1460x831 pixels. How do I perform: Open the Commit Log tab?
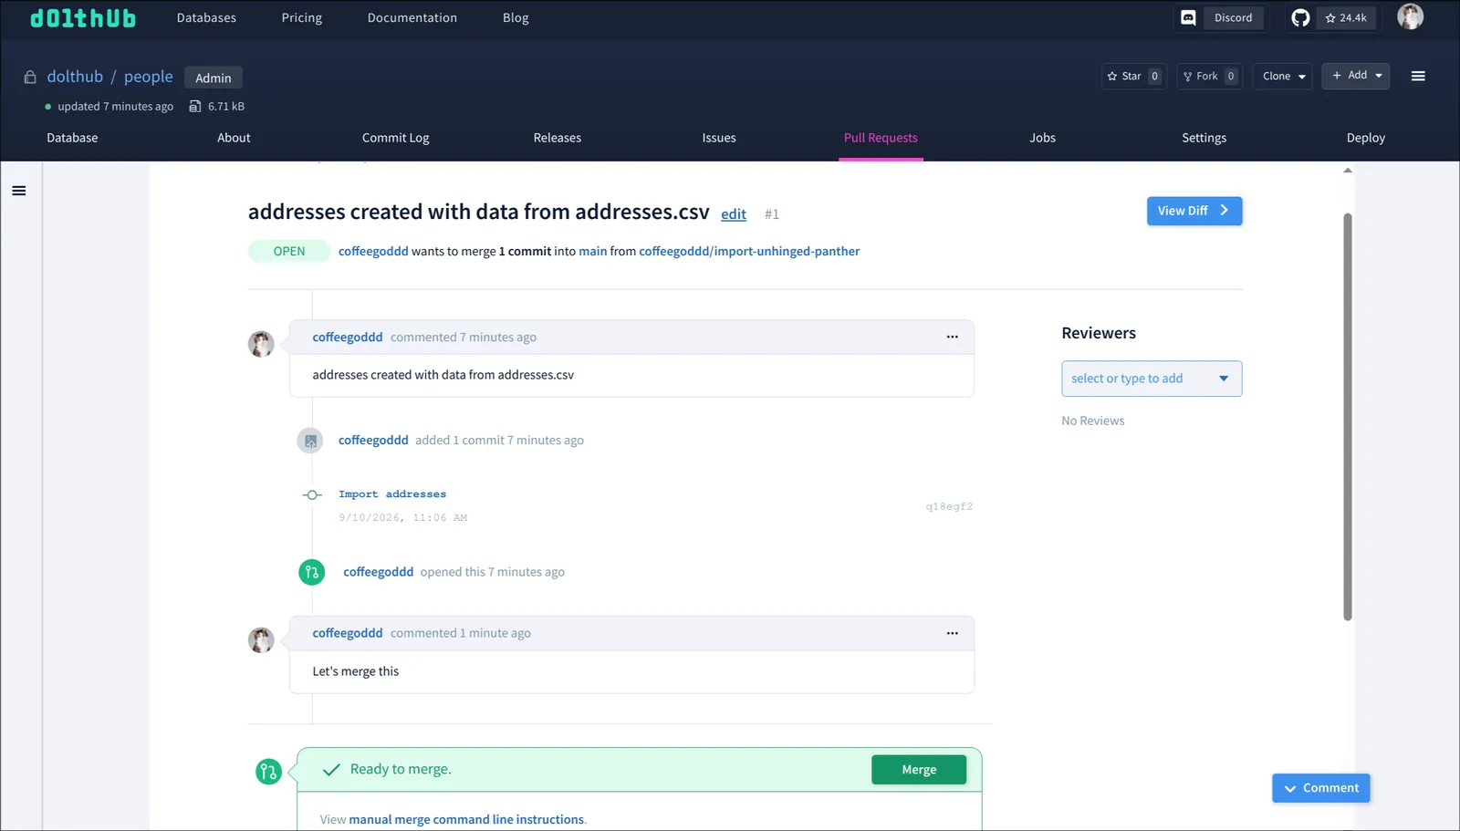coord(395,138)
